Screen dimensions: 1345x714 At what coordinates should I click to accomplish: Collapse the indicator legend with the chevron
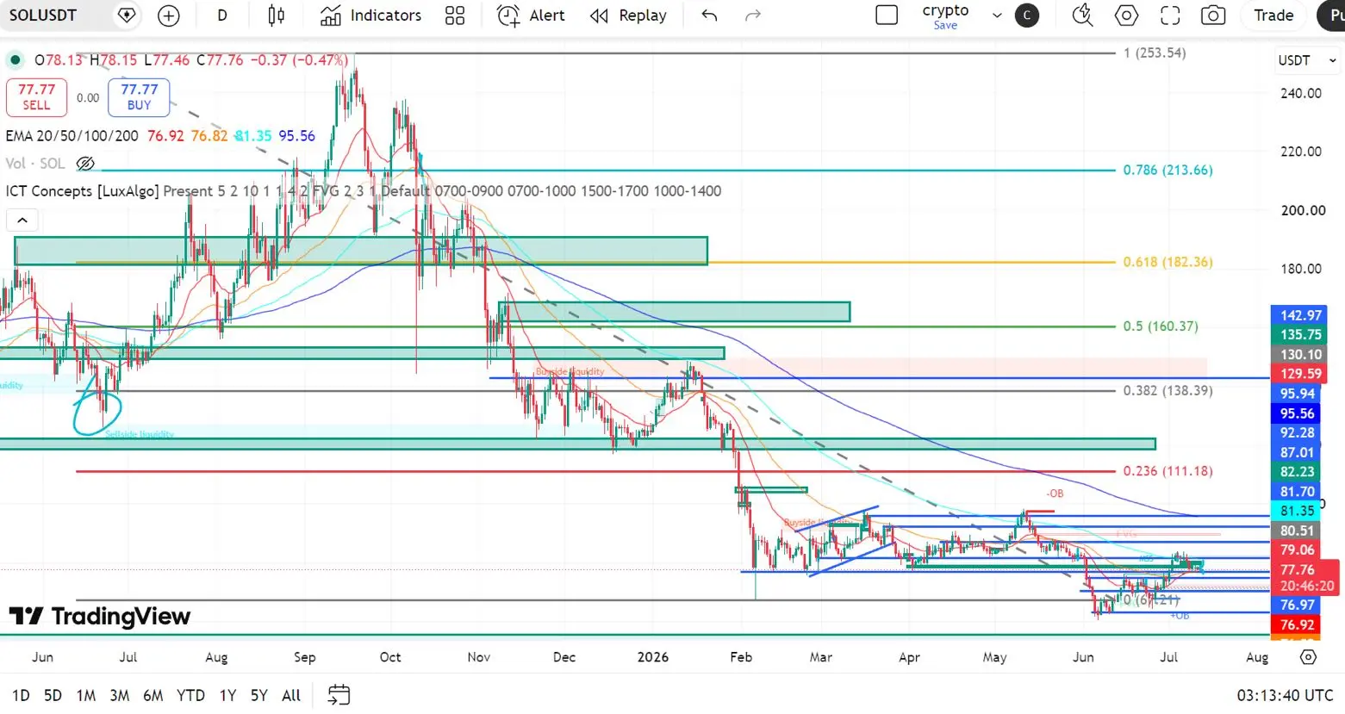click(x=22, y=220)
